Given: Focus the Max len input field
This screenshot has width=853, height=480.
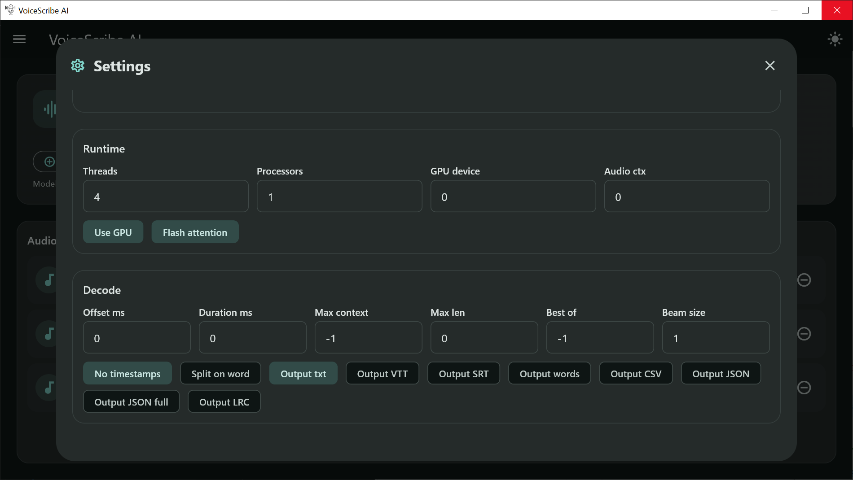Looking at the screenshot, I should (x=484, y=337).
